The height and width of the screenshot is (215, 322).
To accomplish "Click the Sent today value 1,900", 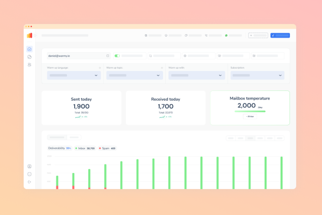I will [81, 106].
